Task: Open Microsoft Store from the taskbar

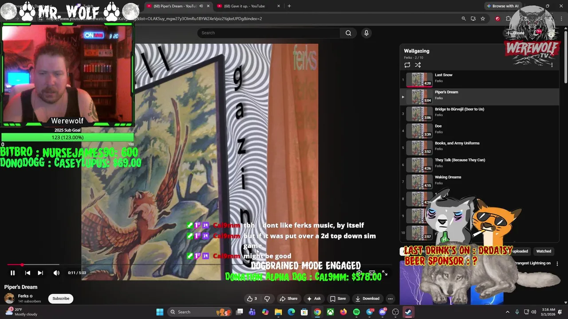Action: pos(304,312)
